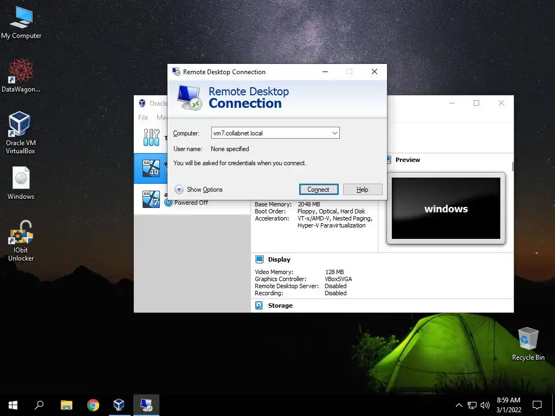The width and height of the screenshot is (555, 416).
Task: Open the DataWagon desktop shortcut
Action: [21, 76]
